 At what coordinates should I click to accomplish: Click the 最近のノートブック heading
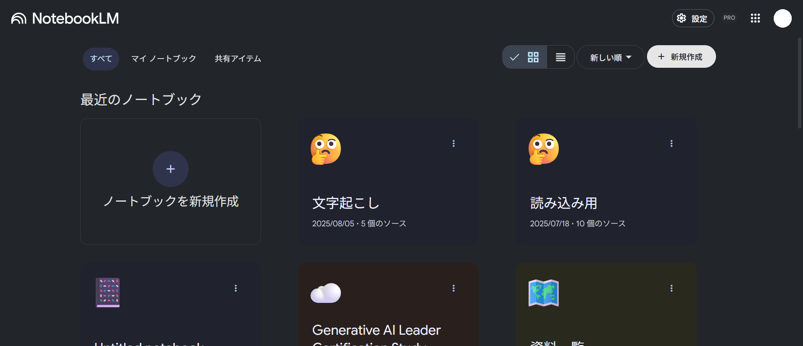pos(141,100)
